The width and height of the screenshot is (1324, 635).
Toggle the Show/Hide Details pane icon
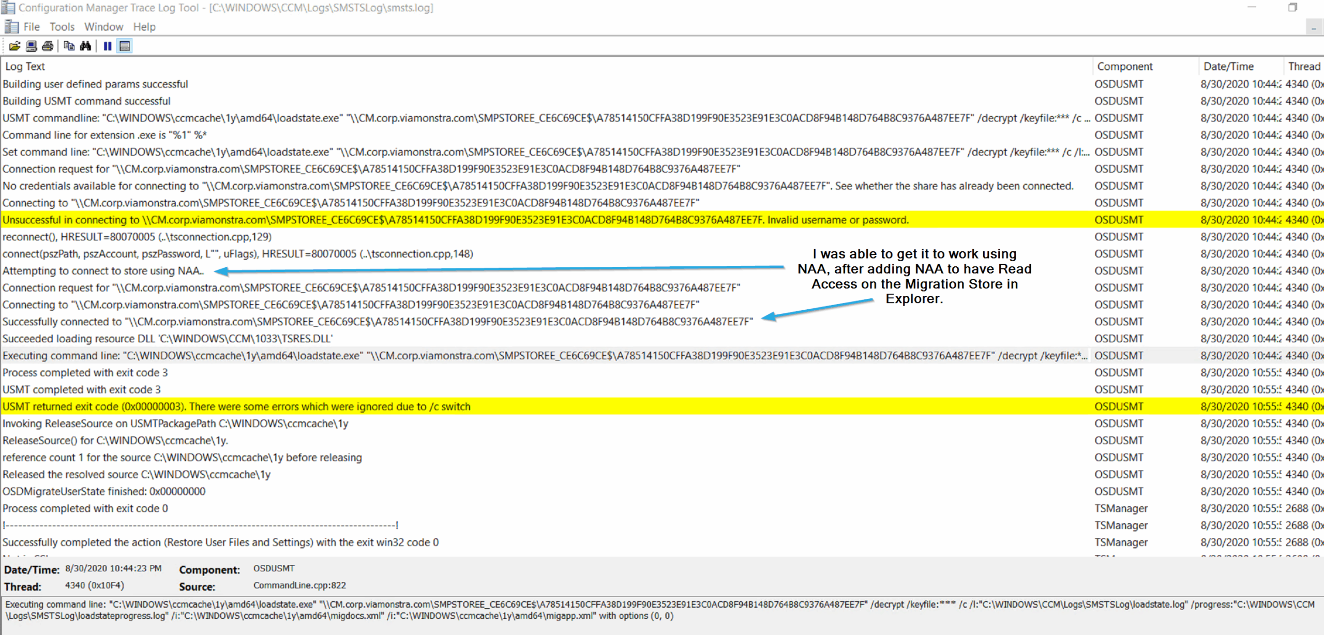(x=125, y=46)
